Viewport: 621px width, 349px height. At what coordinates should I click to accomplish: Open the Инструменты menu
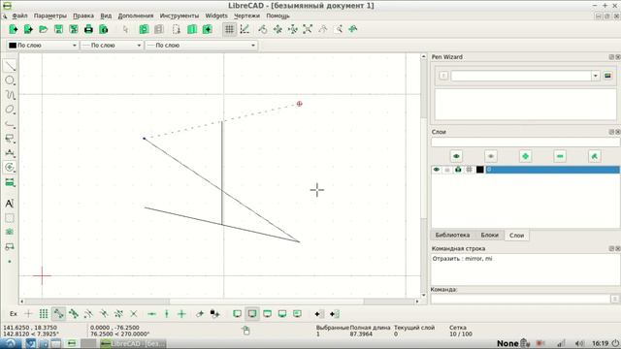[179, 16]
